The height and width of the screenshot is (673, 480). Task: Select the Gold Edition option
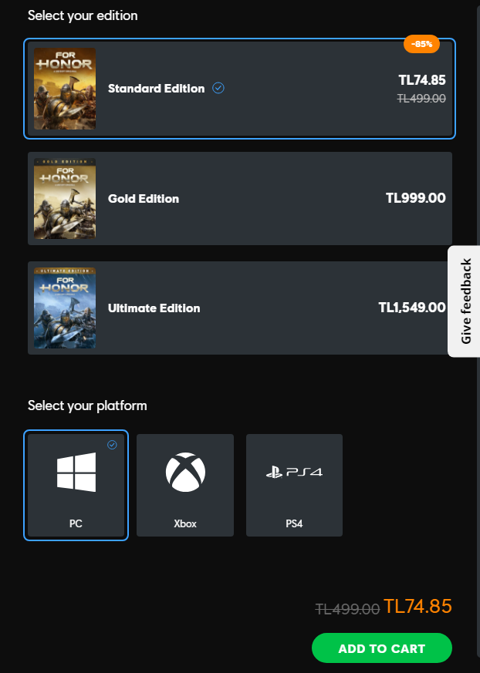[239, 198]
